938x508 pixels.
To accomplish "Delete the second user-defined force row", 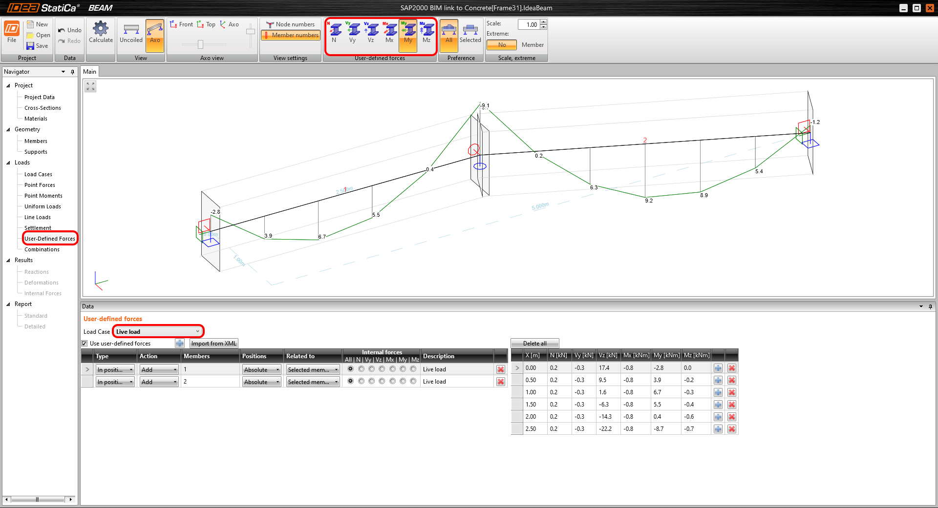I will pyautogui.click(x=500, y=382).
